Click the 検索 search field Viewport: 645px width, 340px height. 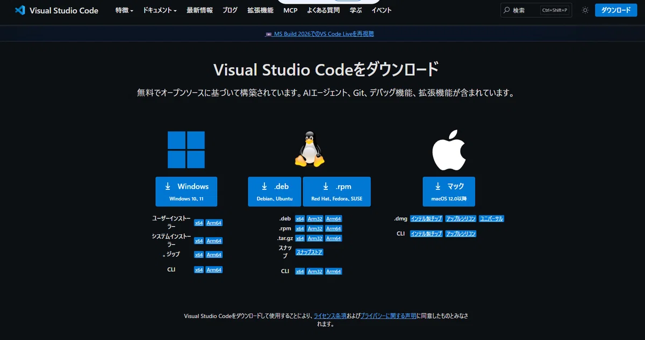coord(536,10)
